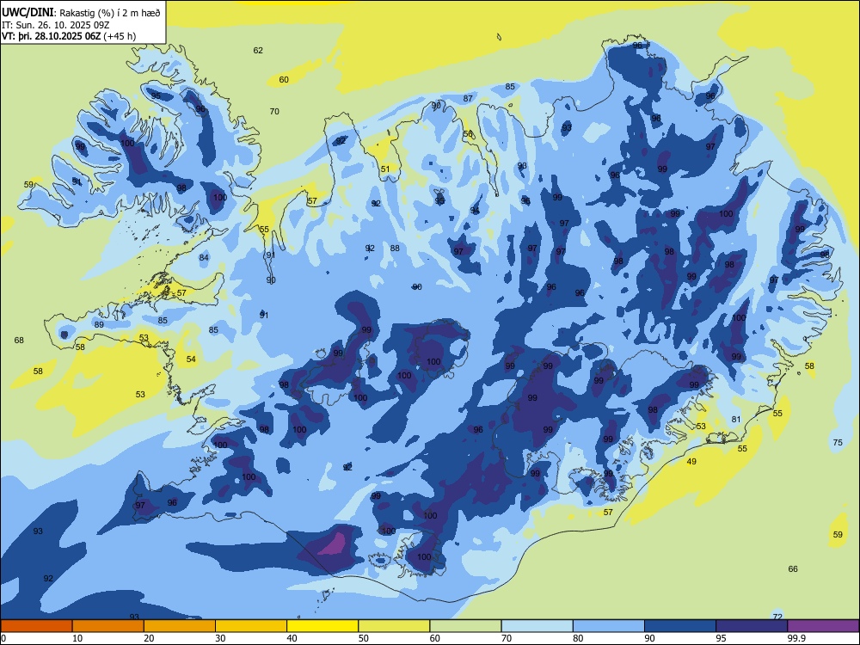
Task: Click the humidity value '70' on the map
Action: coord(274,111)
